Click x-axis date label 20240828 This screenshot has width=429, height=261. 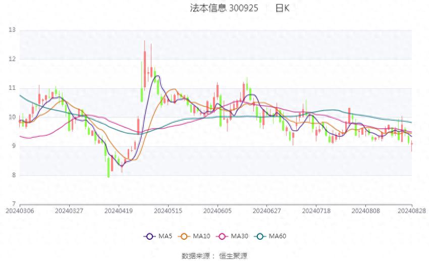click(412, 211)
